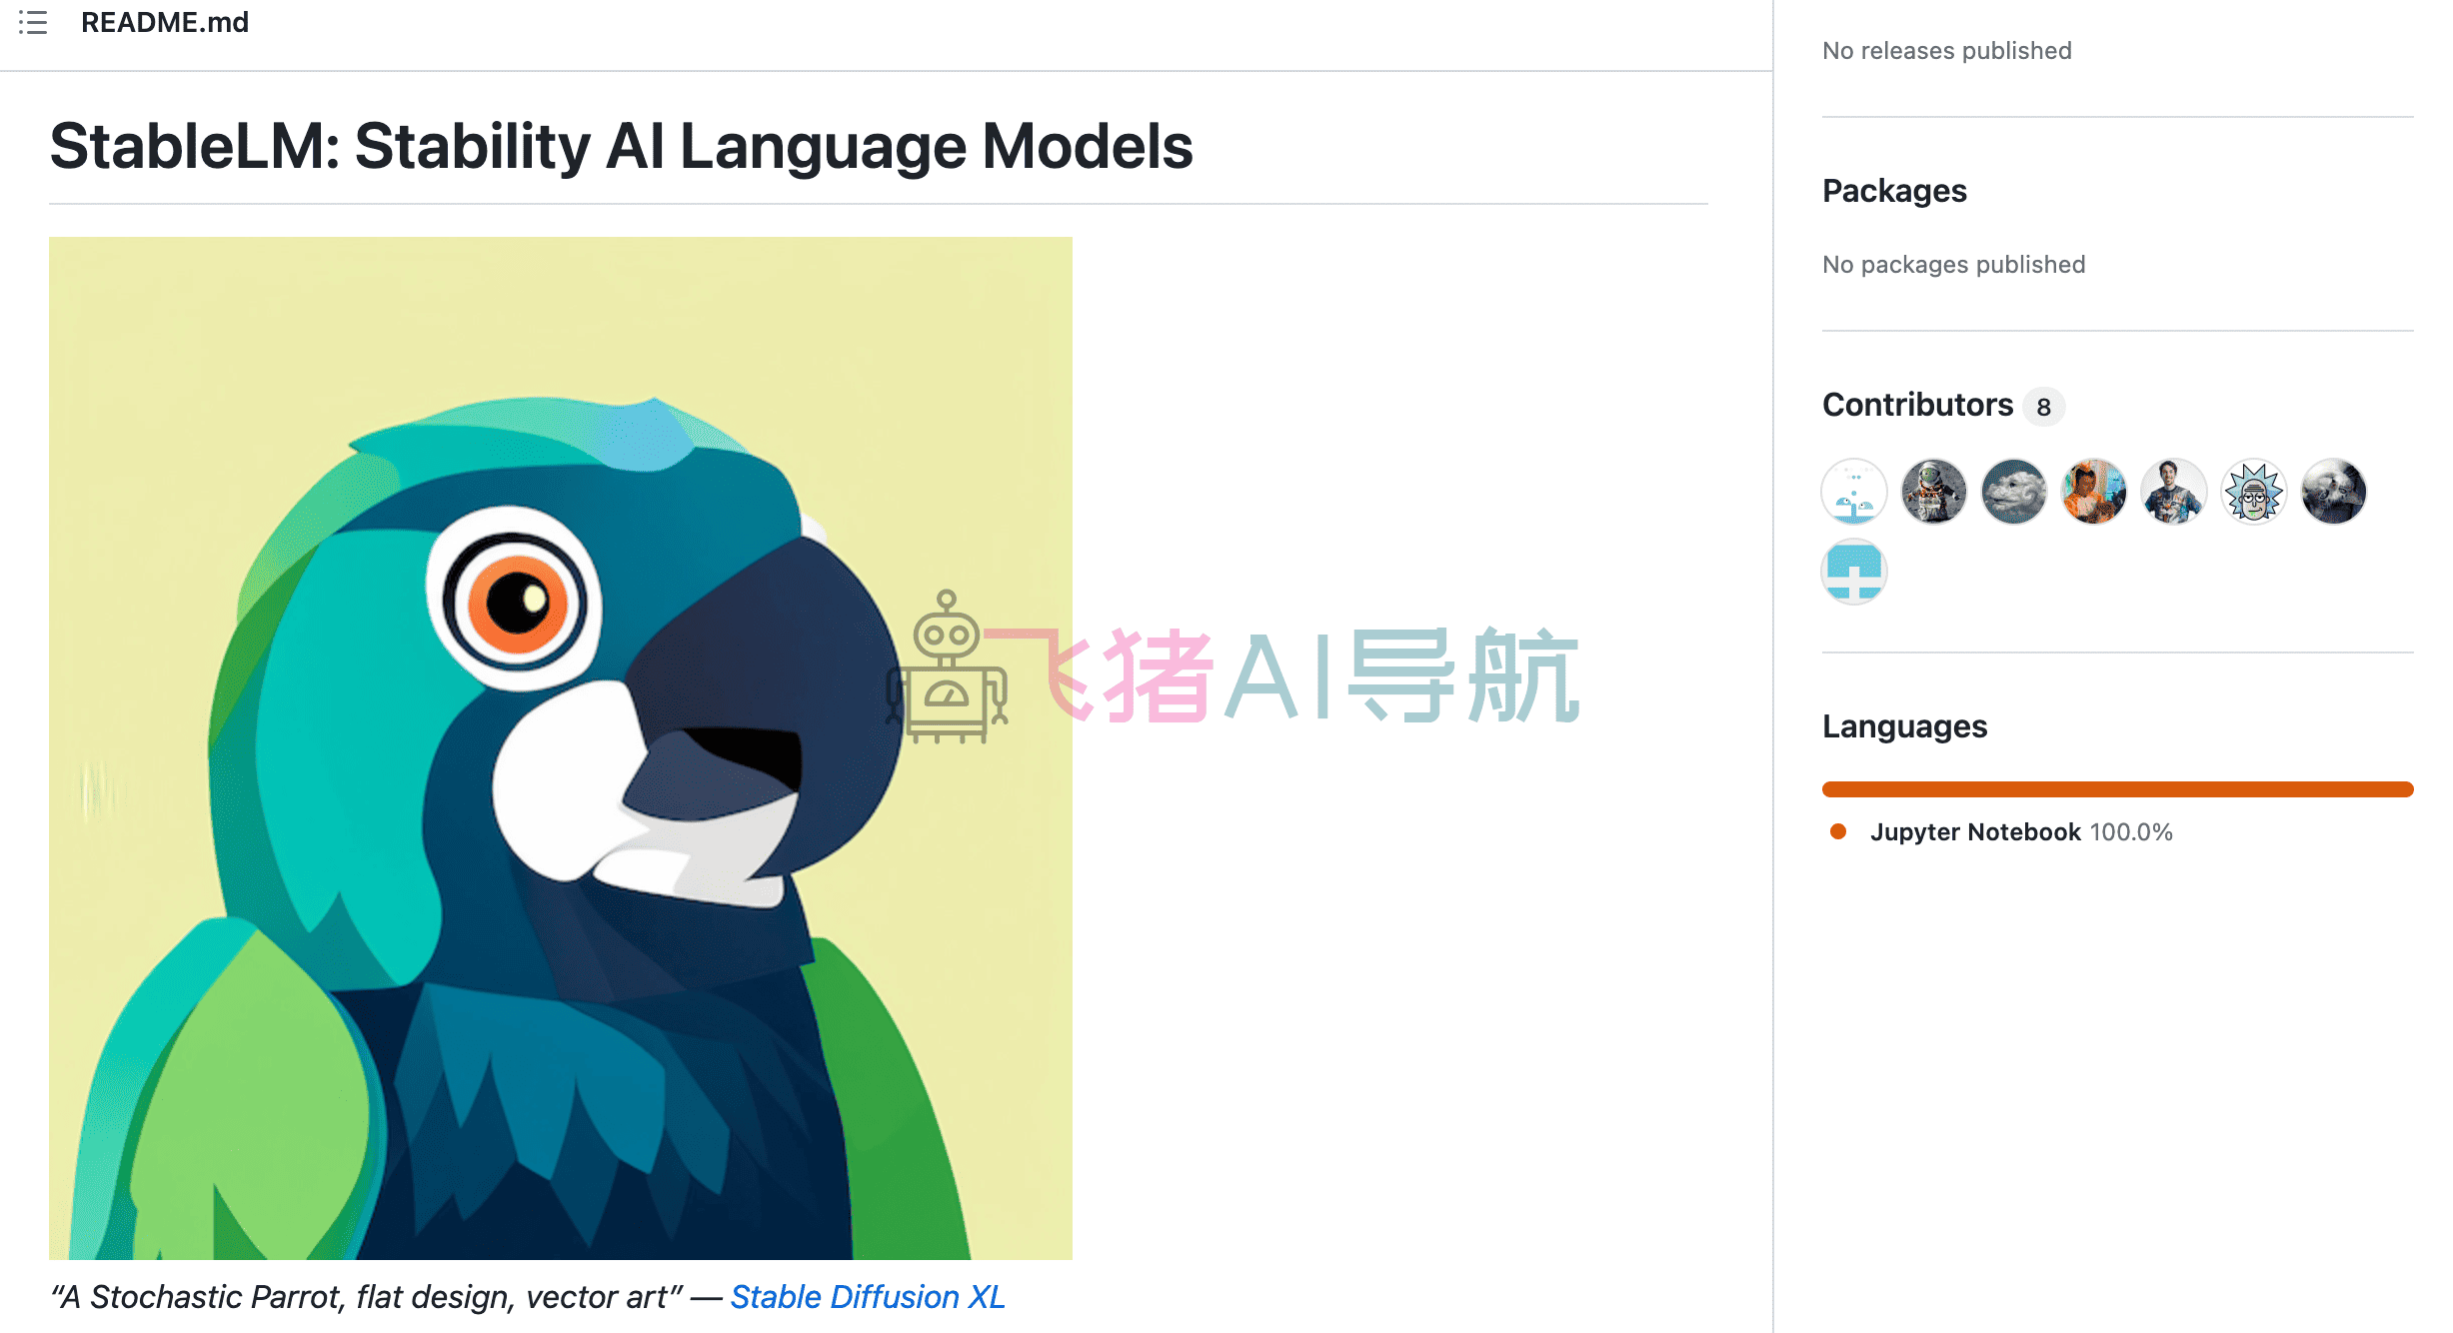Click the dark grey animal contributor avatar
The width and height of the screenshot is (2453, 1333).
(x=2333, y=492)
